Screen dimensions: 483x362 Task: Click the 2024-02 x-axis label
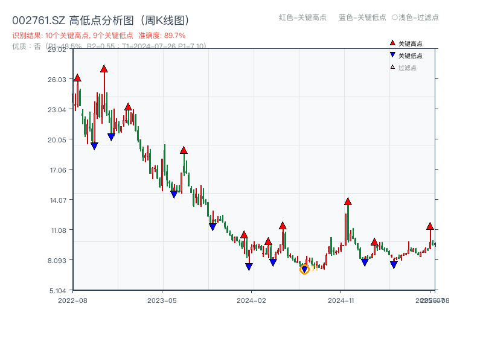[252, 299]
